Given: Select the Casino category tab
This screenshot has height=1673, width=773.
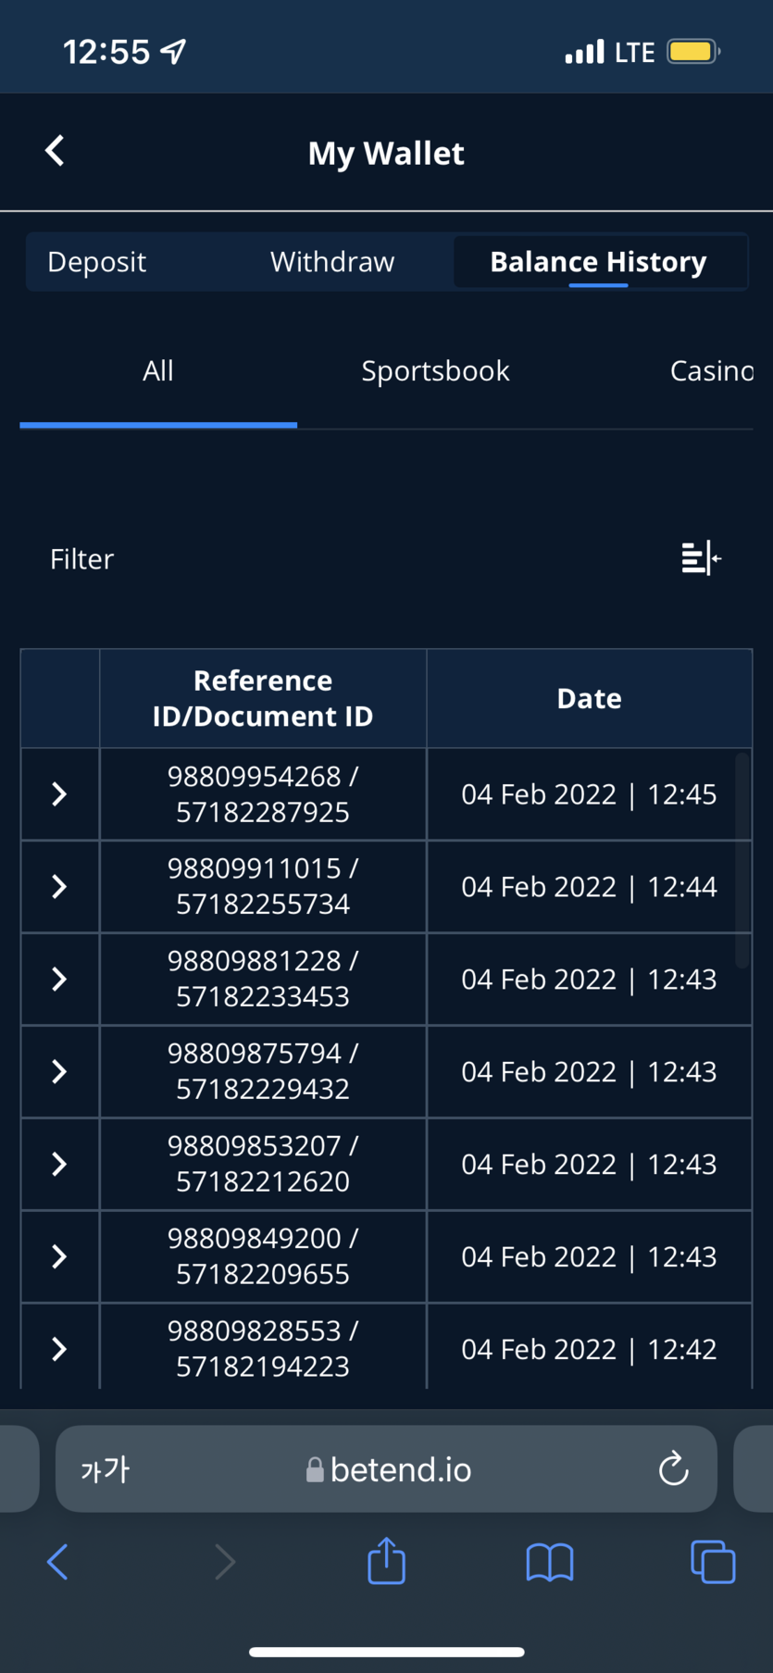Looking at the screenshot, I should [x=711, y=371].
